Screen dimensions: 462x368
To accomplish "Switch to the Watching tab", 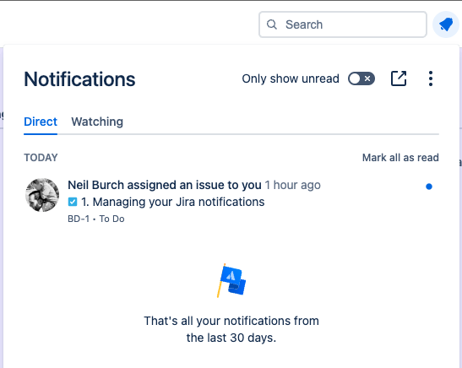I will 97,122.
